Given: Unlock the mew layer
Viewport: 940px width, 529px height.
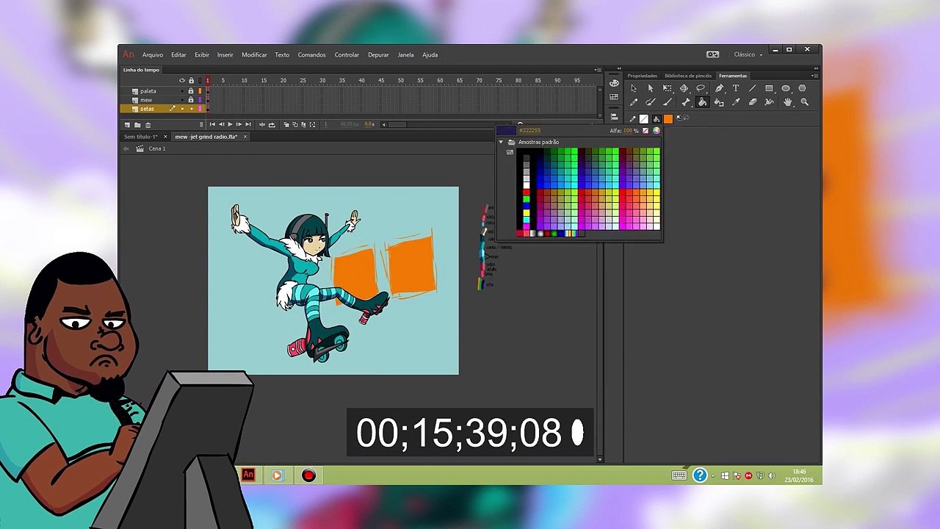Looking at the screenshot, I should click(191, 100).
